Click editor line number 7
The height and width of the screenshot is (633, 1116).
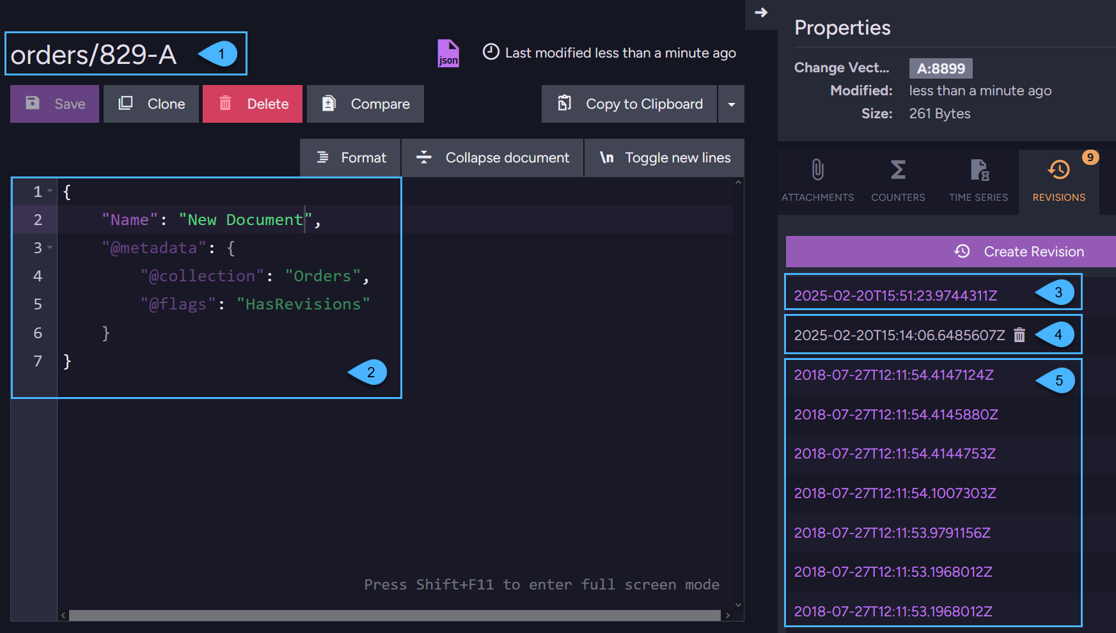click(38, 361)
